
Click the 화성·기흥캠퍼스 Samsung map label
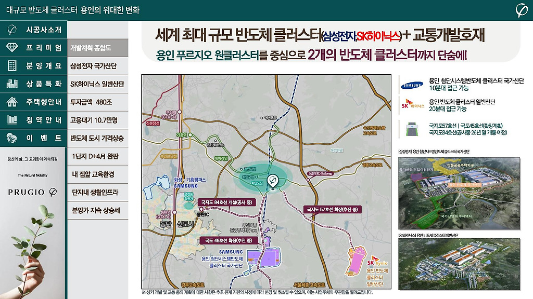pos(189,183)
